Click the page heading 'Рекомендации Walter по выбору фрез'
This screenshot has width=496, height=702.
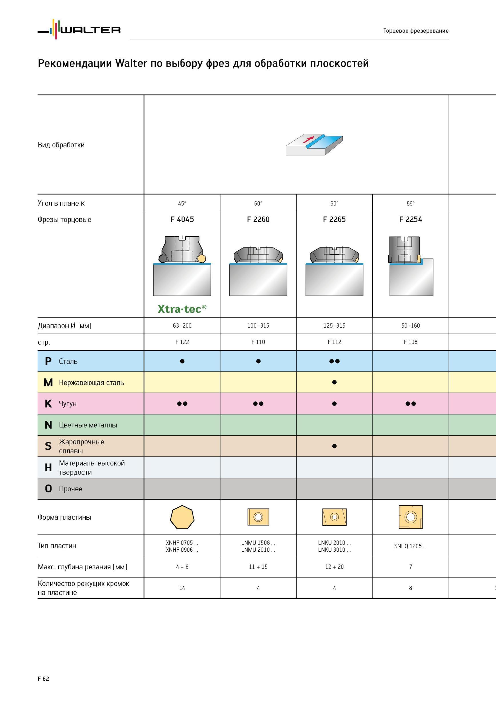(203, 63)
